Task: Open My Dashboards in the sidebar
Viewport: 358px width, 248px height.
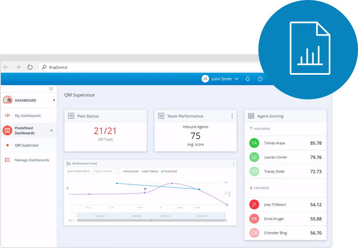Action: 28,116
